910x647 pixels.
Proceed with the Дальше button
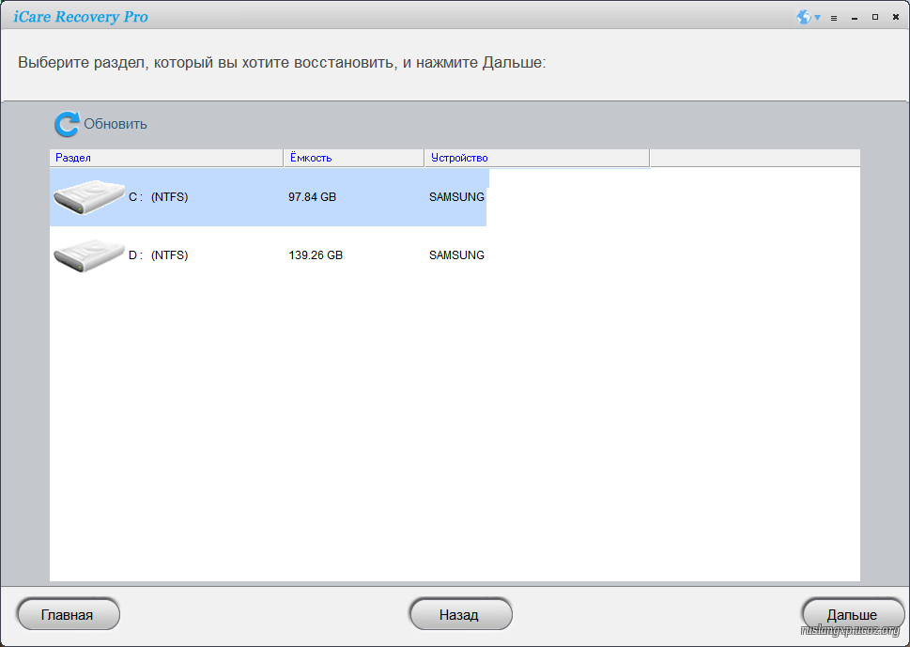(852, 615)
